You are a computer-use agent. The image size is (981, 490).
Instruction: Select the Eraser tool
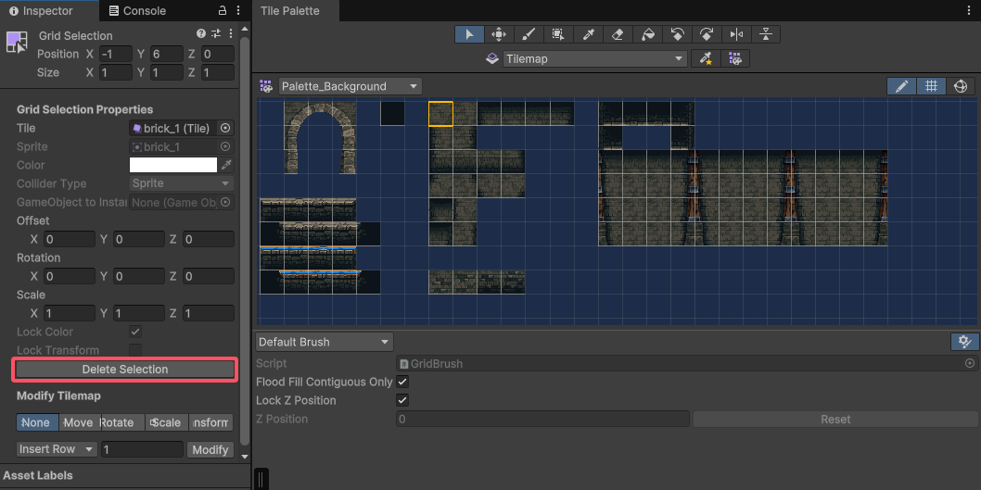tap(618, 34)
